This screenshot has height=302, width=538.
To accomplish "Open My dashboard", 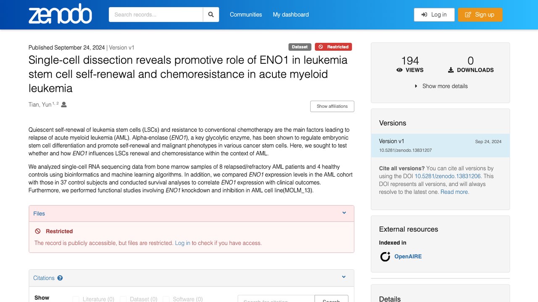I will click(291, 15).
